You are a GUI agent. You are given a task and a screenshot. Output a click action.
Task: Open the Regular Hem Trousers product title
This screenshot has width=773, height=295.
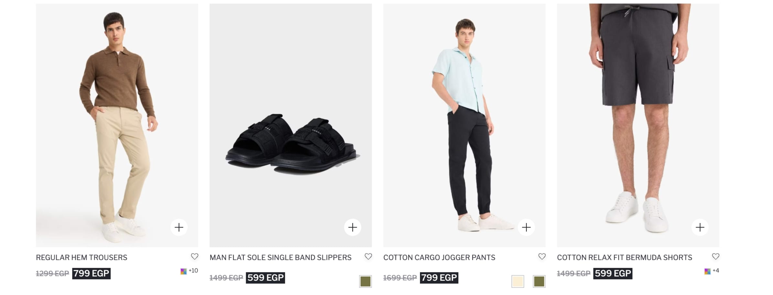tap(81, 258)
